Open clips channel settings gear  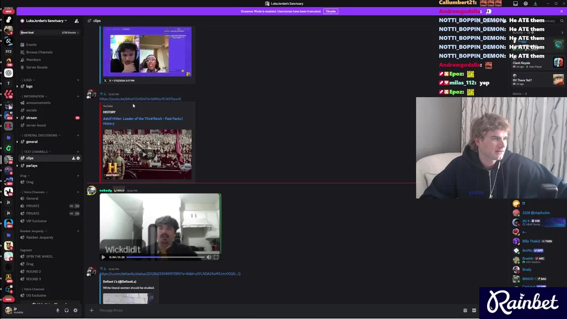(x=78, y=158)
